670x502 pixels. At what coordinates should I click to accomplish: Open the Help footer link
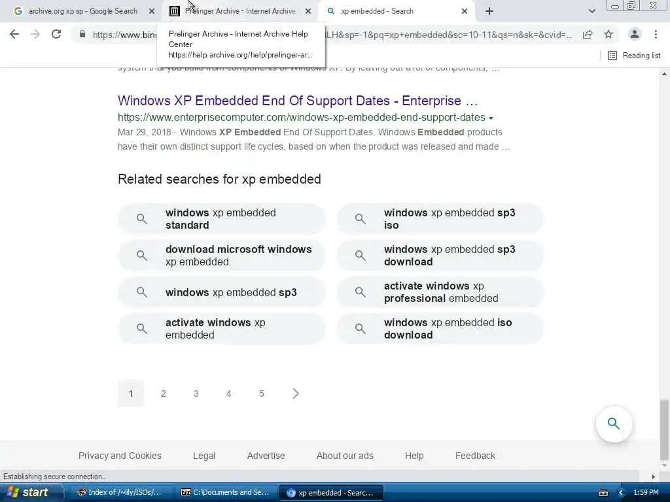pyautogui.click(x=414, y=456)
